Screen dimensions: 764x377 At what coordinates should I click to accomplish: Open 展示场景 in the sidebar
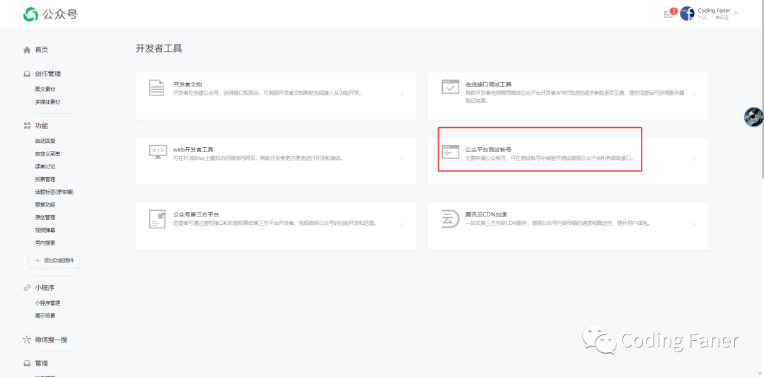pyautogui.click(x=45, y=315)
